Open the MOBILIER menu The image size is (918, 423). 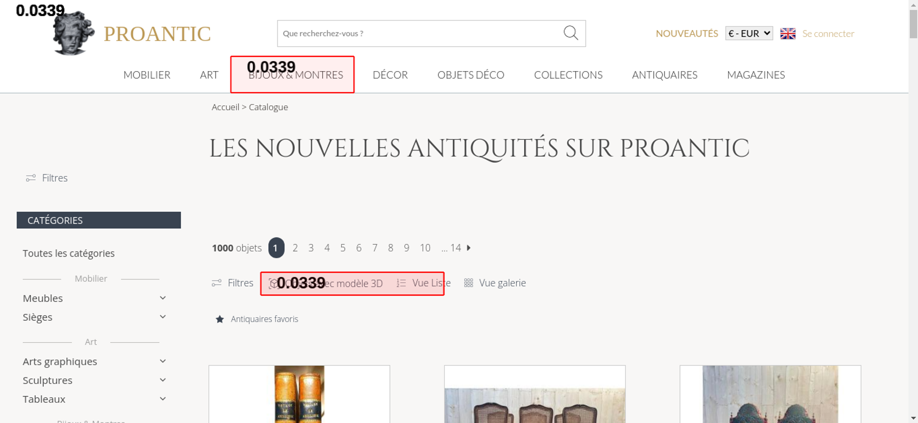(147, 75)
